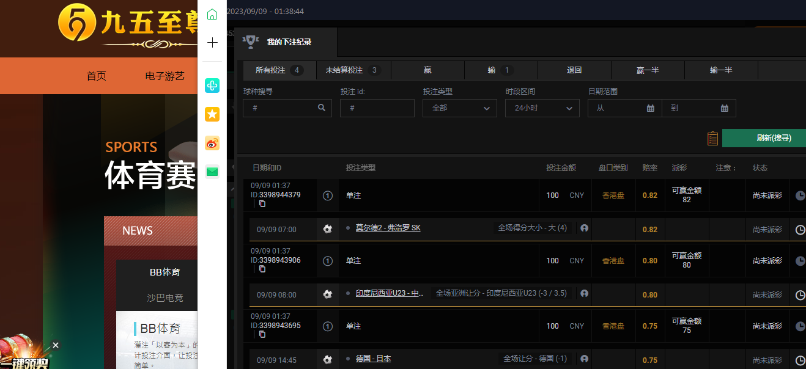Open calendar icon in 从 date field
The image size is (806, 369).
tap(651, 108)
